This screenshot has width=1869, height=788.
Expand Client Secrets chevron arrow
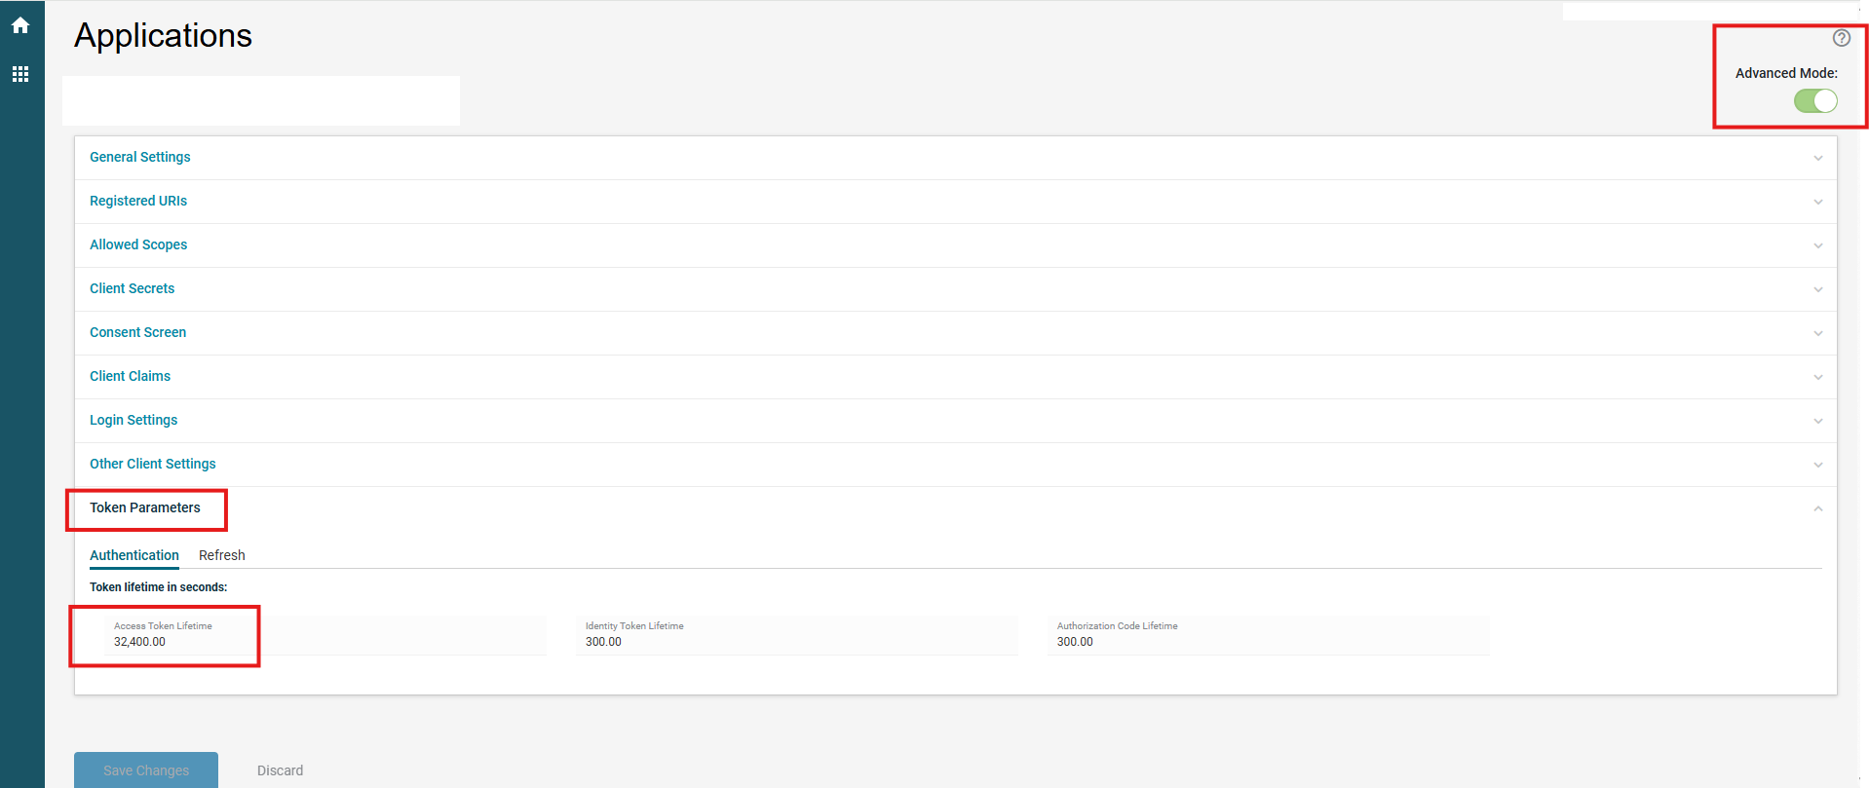tap(1817, 289)
